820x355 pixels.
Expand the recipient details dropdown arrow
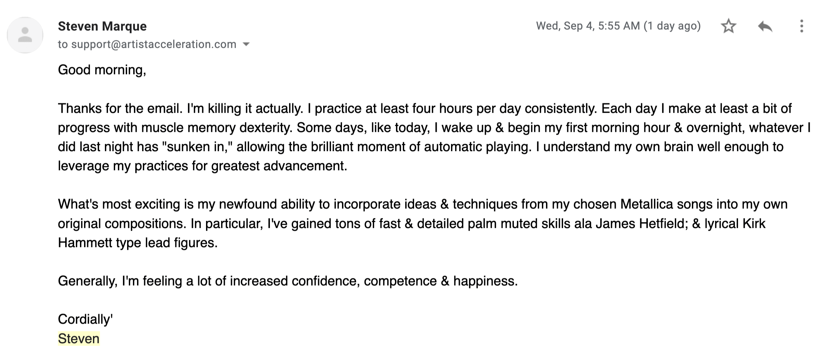(x=246, y=44)
